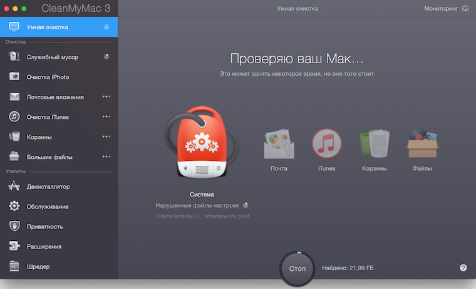This screenshot has height=289, width=476.
Task: Click the Большие файлы box icon
Action: (14, 156)
